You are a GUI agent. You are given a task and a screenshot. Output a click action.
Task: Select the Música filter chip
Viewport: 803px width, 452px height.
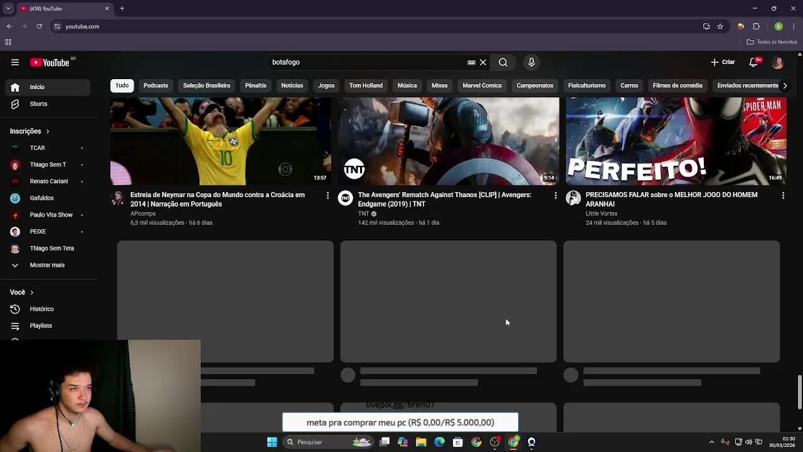[x=407, y=85]
